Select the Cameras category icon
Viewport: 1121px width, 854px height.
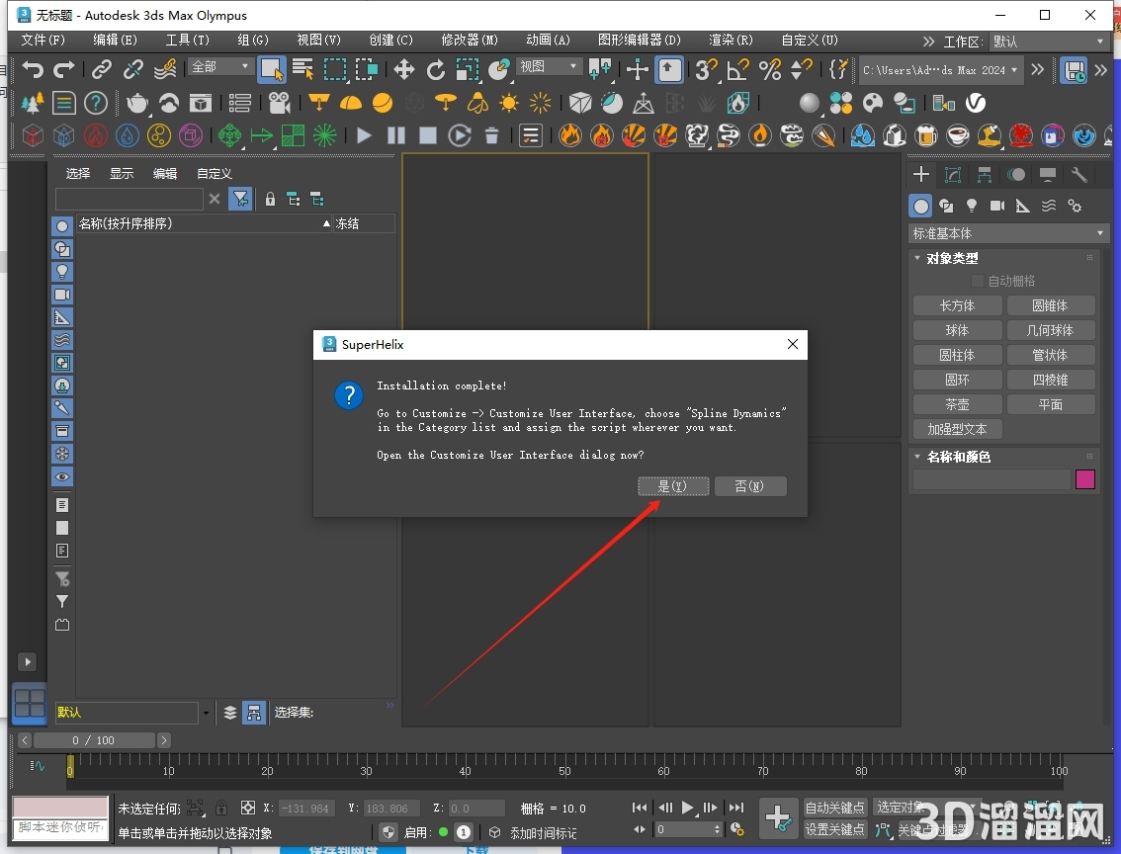(x=996, y=206)
